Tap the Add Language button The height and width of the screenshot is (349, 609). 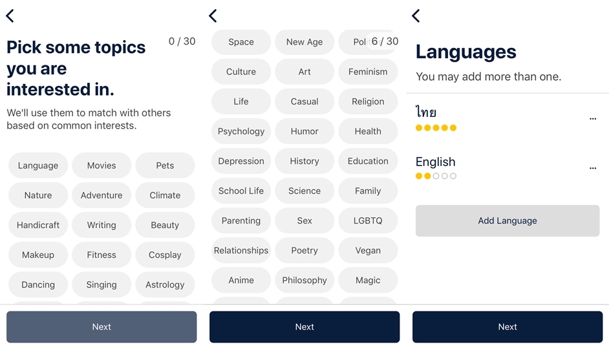pyautogui.click(x=507, y=220)
